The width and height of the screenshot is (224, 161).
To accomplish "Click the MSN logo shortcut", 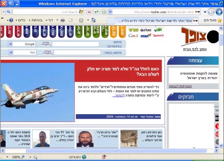I will (x=145, y=36).
